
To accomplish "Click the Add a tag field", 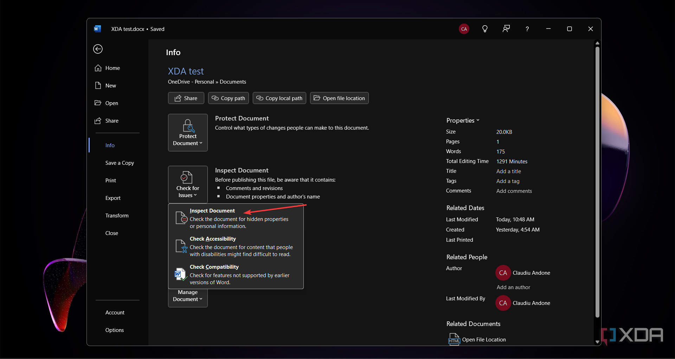I will pos(508,181).
